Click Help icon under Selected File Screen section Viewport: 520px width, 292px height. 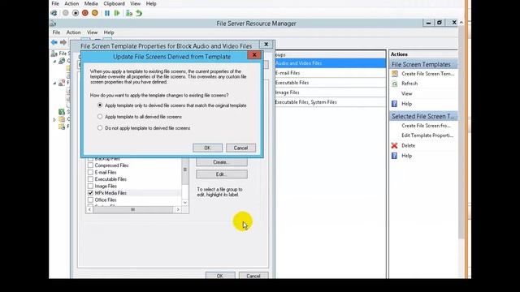point(394,156)
